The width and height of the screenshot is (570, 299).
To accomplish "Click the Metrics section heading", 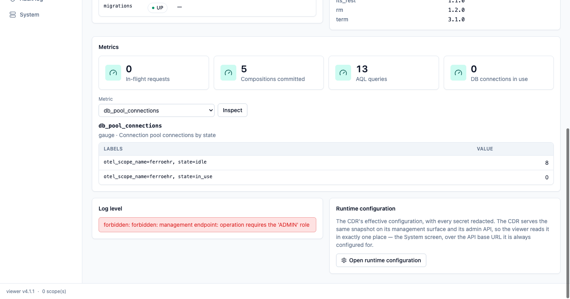I will click(108, 47).
